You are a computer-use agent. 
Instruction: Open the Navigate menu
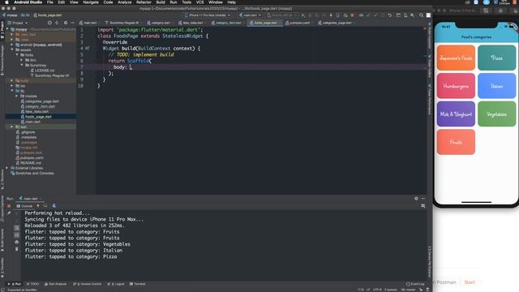point(91,2)
